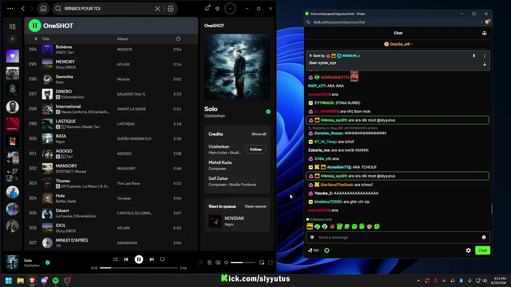
Task: Open Bluetooth tray icon
Action: click(x=461, y=281)
